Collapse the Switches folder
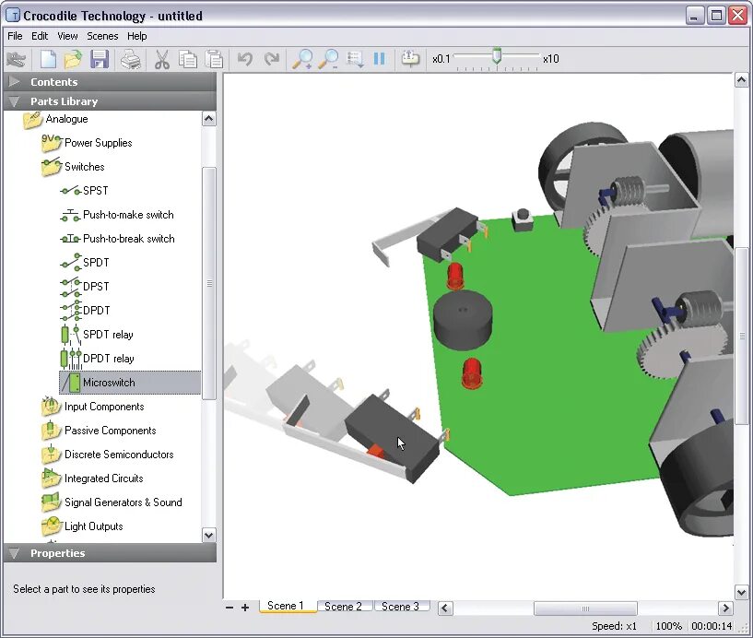 tap(73, 167)
